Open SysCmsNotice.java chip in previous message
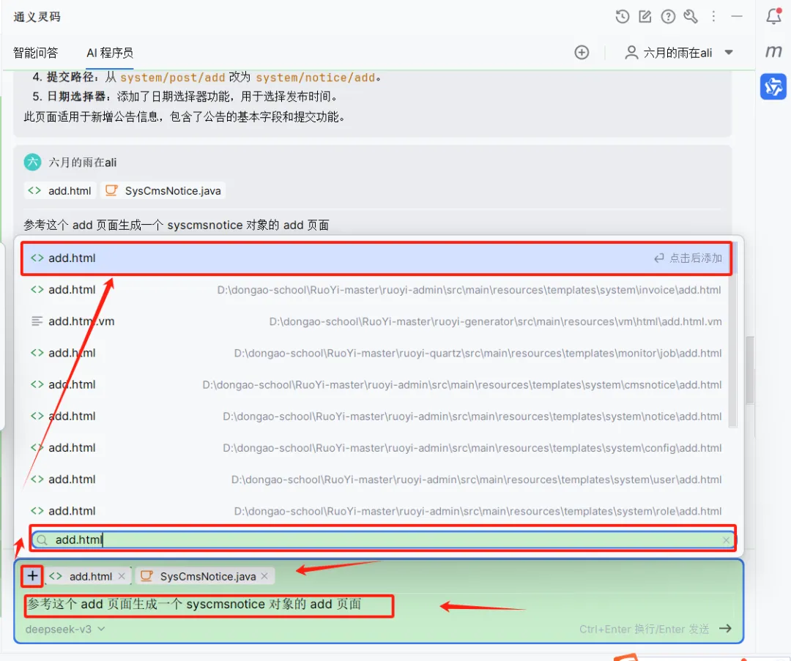Screen dimensions: 791x661 [x=163, y=190]
